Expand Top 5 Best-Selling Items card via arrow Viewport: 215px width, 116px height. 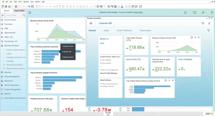(172, 80)
